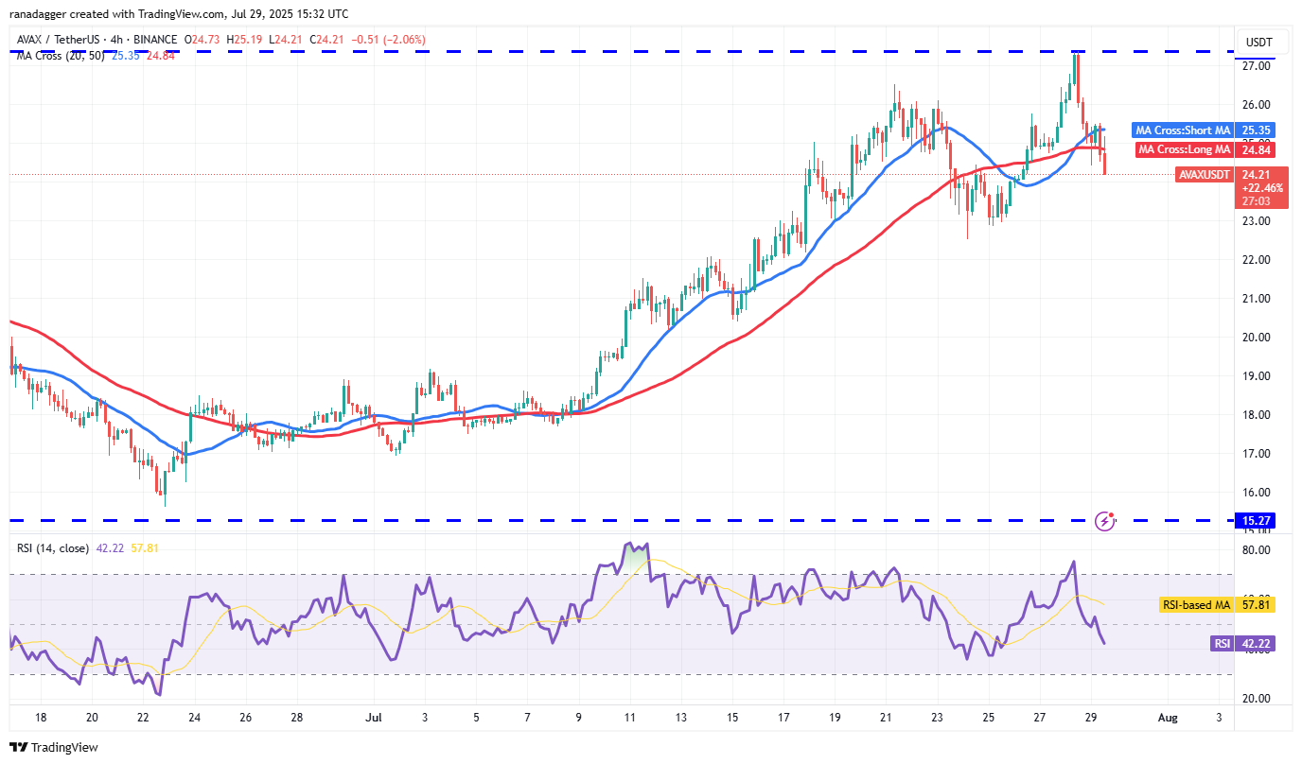Click the purple RSI value label
This screenshot has height=764, width=1302.
[x=1223, y=644]
